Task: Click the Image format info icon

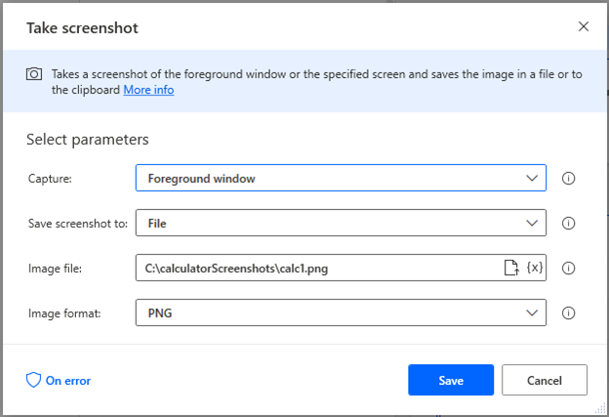Action: coord(568,313)
